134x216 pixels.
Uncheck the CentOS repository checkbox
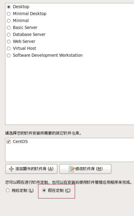pyautogui.click(x=9, y=142)
